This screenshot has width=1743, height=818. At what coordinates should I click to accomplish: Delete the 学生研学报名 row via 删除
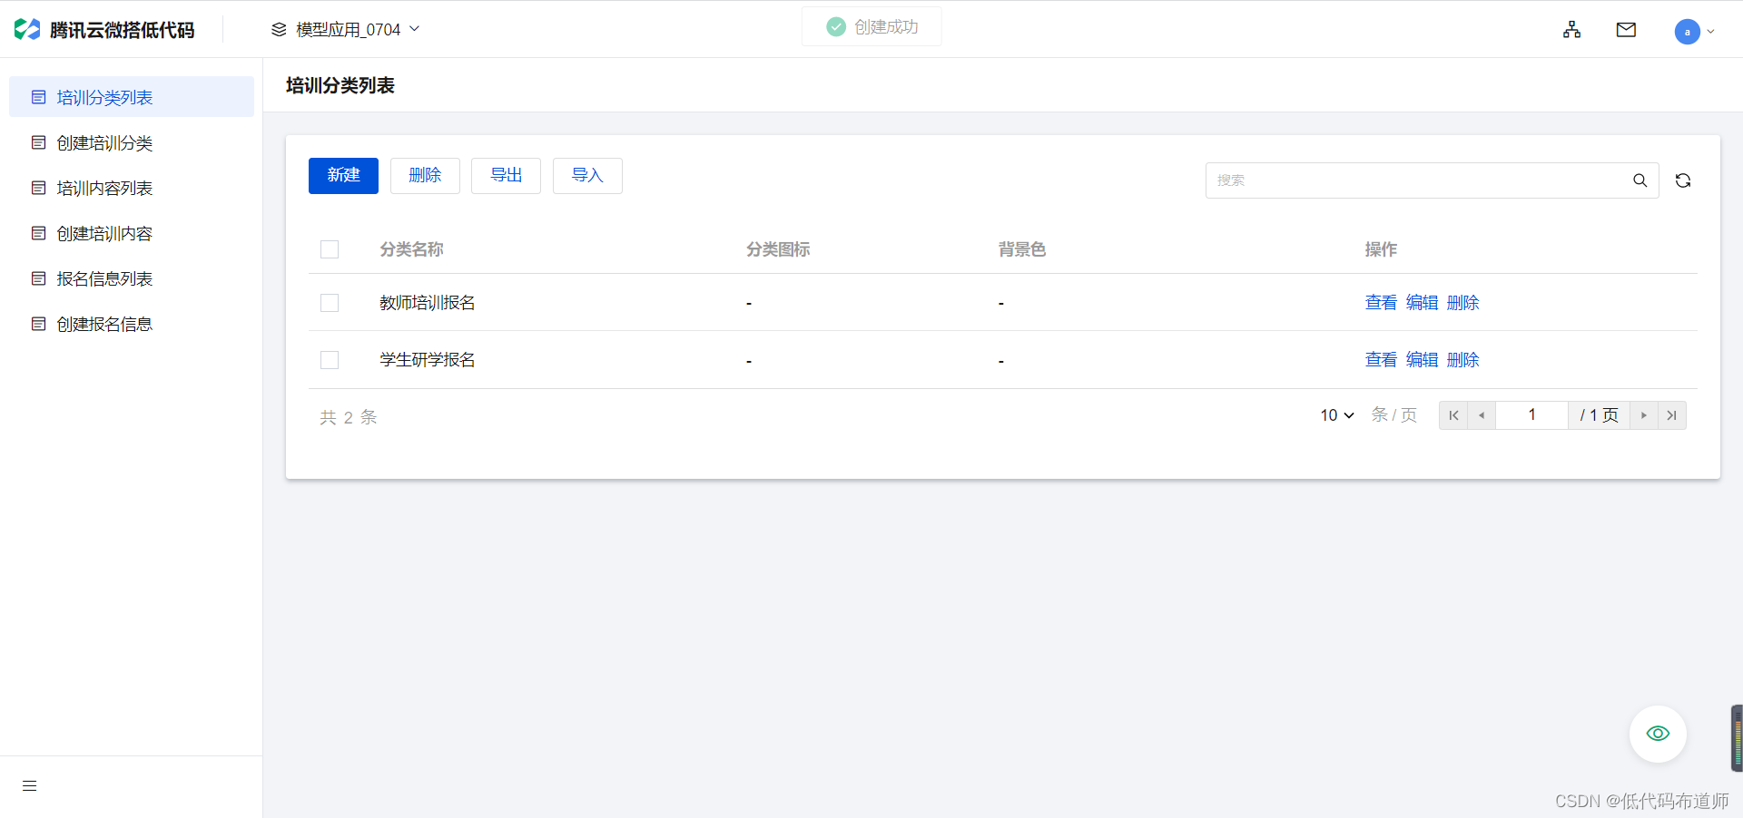click(x=1462, y=360)
